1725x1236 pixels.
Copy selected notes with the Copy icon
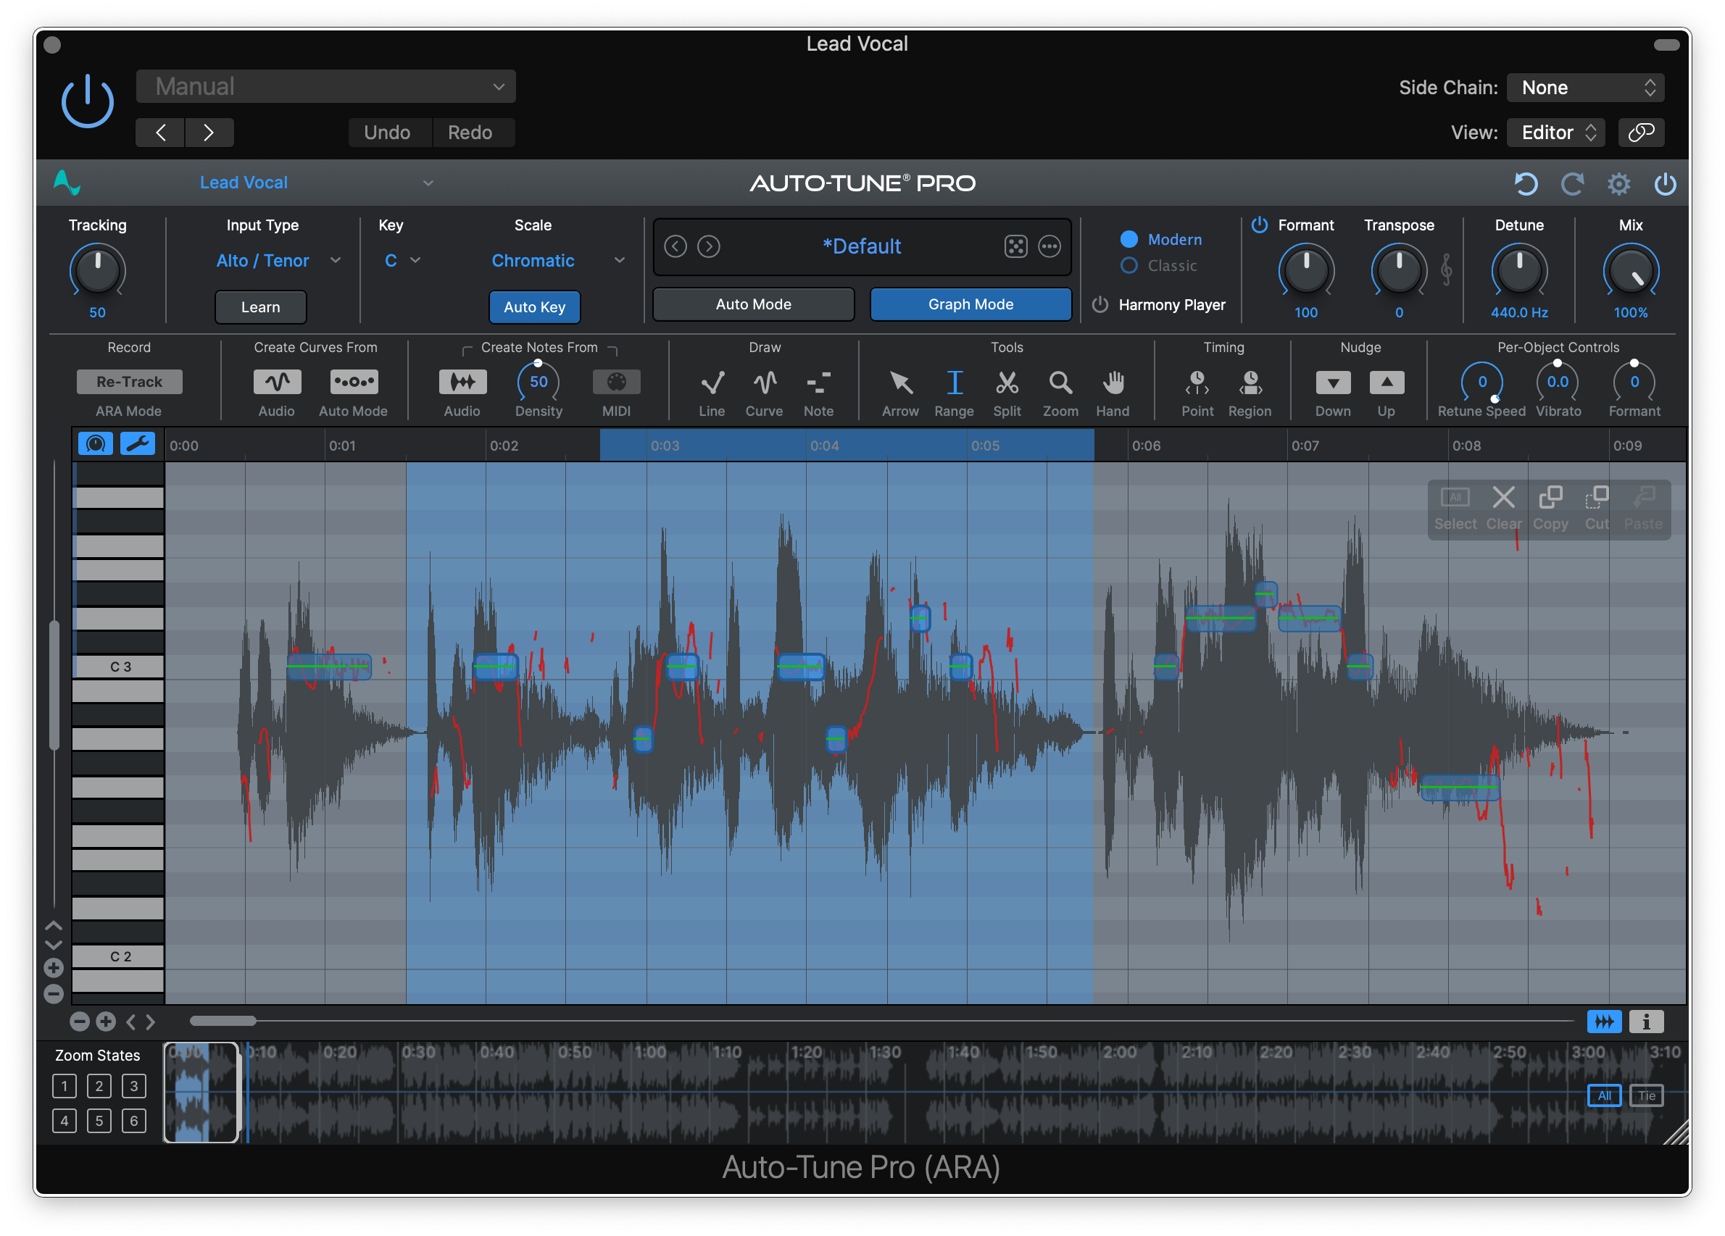tap(1551, 498)
